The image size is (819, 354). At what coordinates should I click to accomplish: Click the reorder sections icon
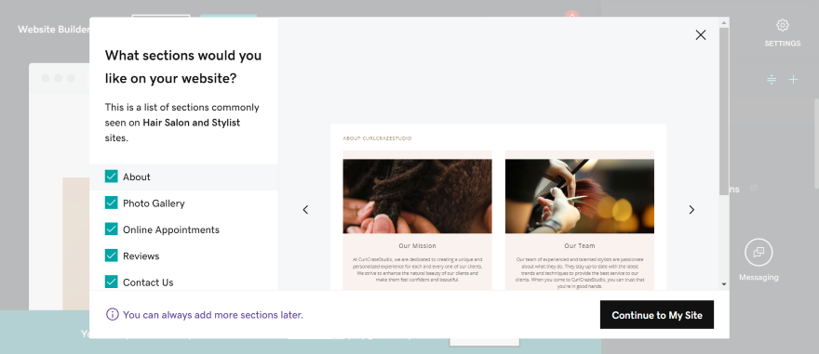tap(771, 80)
